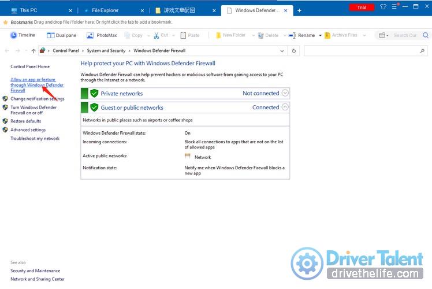This screenshot has height=289, width=432.
Task: Click the Guest or public networks heading
Action: point(132,108)
